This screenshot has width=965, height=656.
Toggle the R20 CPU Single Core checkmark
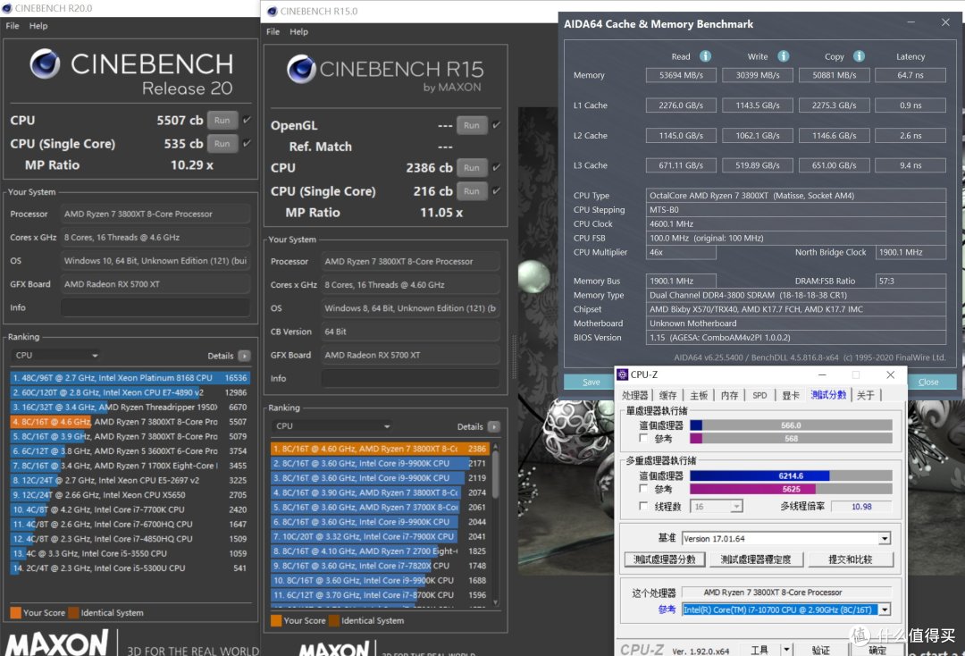pyautogui.click(x=247, y=143)
